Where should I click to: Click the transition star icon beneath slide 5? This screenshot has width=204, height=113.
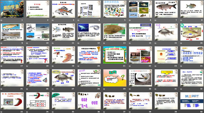tap(104, 20)
